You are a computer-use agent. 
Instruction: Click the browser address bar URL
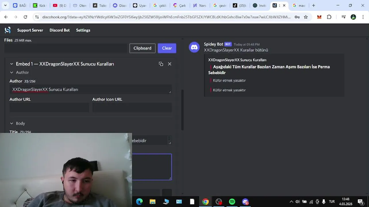(x=166, y=17)
